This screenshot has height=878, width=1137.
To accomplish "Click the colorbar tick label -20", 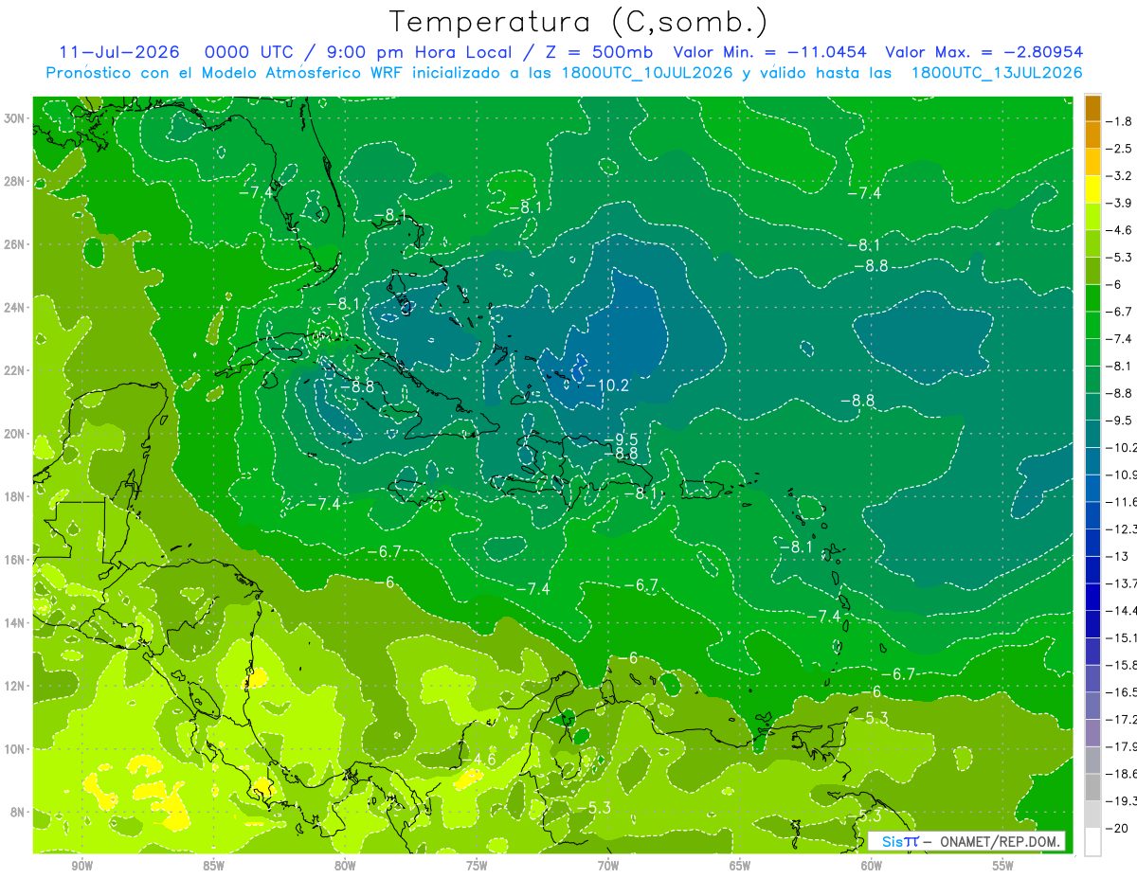I will coord(1119,827).
